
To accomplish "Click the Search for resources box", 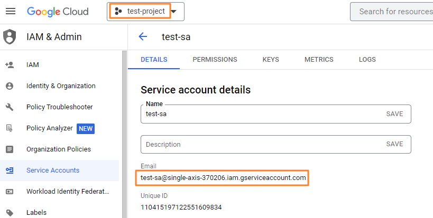I will (x=392, y=12).
